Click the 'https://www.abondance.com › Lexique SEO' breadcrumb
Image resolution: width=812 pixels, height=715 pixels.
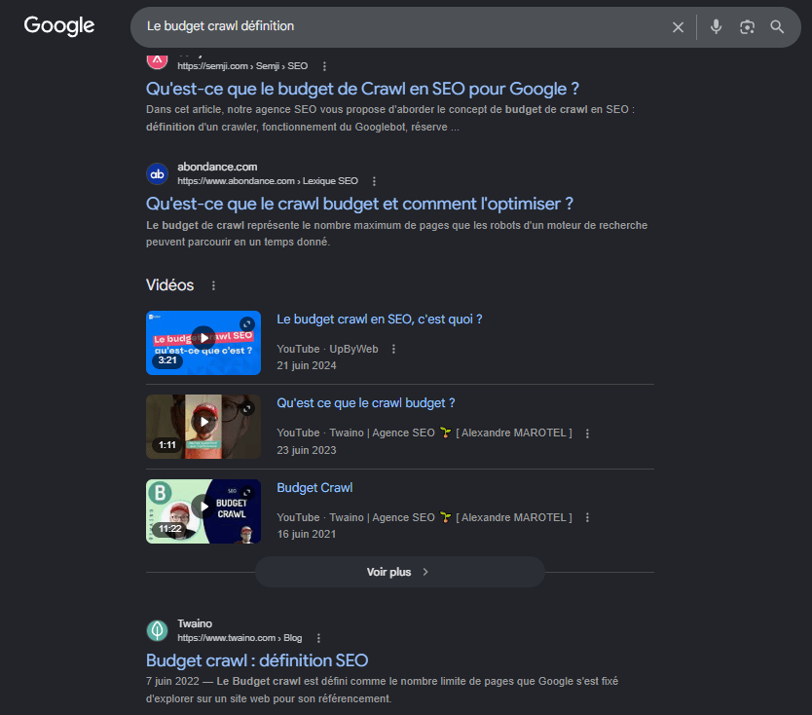(x=267, y=181)
